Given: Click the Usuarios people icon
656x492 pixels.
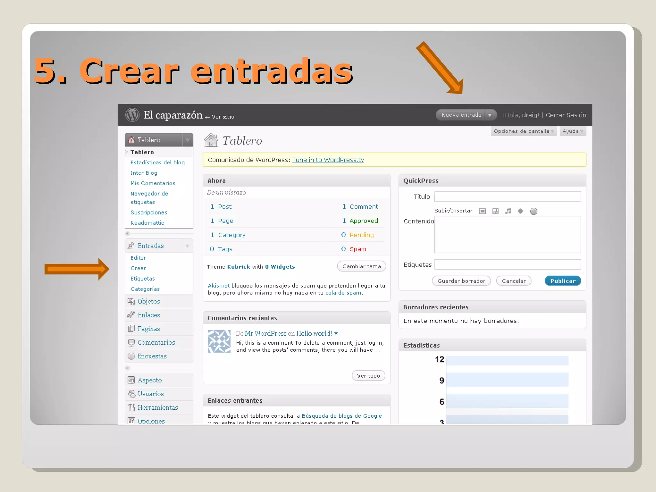Looking at the screenshot, I should coord(131,394).
